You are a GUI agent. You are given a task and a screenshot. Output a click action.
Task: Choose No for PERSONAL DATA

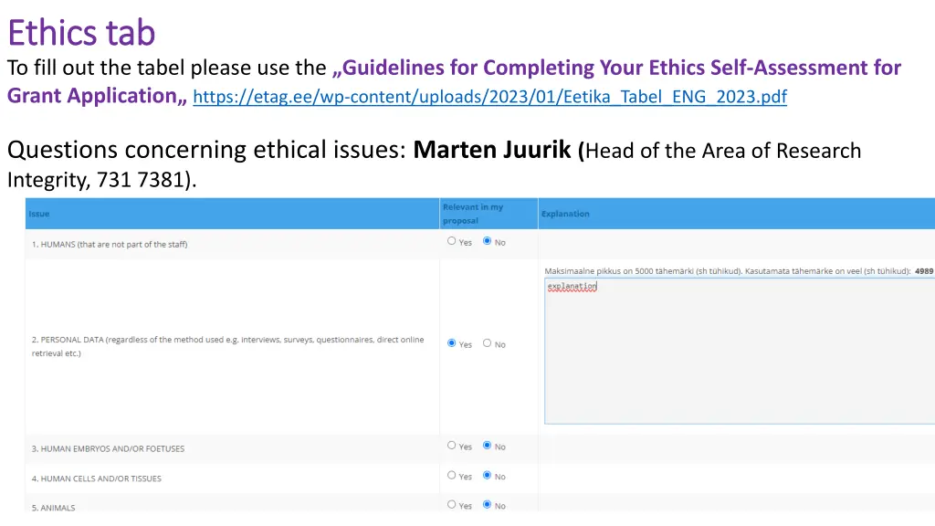[x=487, y=343]
